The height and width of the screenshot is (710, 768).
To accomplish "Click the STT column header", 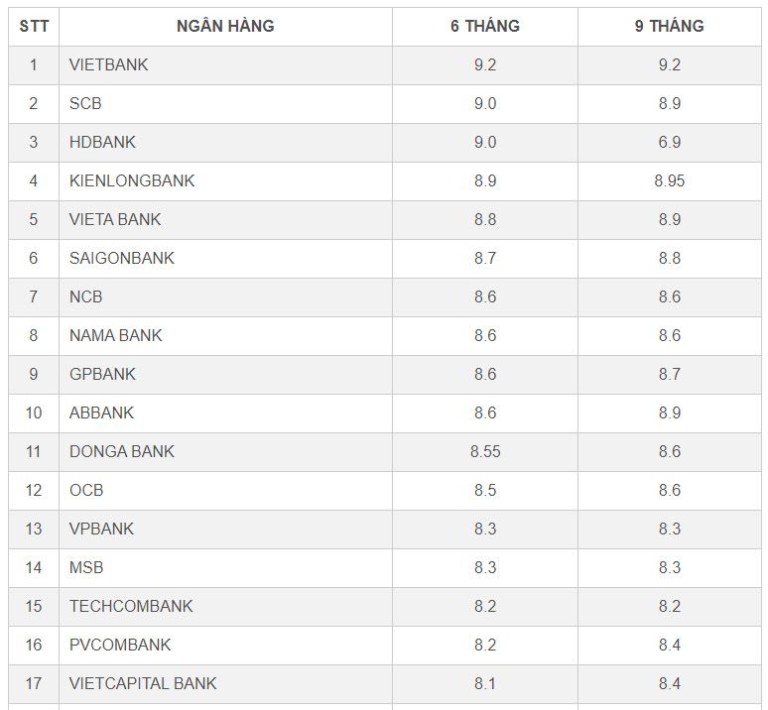I will click(34, 27).
